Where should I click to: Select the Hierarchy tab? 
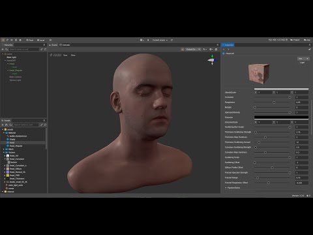coord(7,45)
